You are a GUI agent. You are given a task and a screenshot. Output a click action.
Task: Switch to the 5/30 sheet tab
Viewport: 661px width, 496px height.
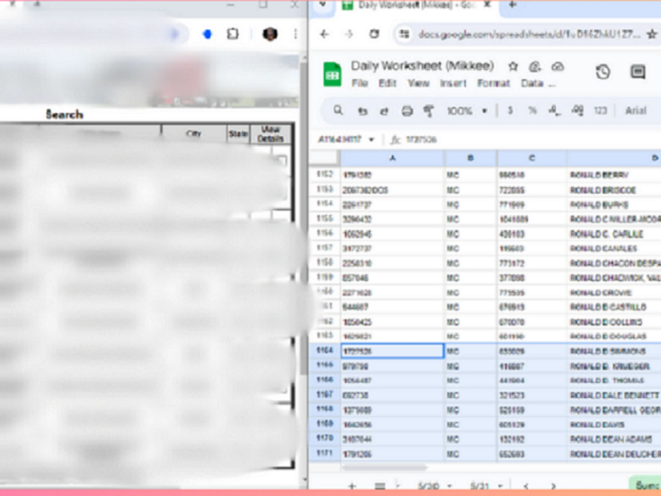coord(428,486)
